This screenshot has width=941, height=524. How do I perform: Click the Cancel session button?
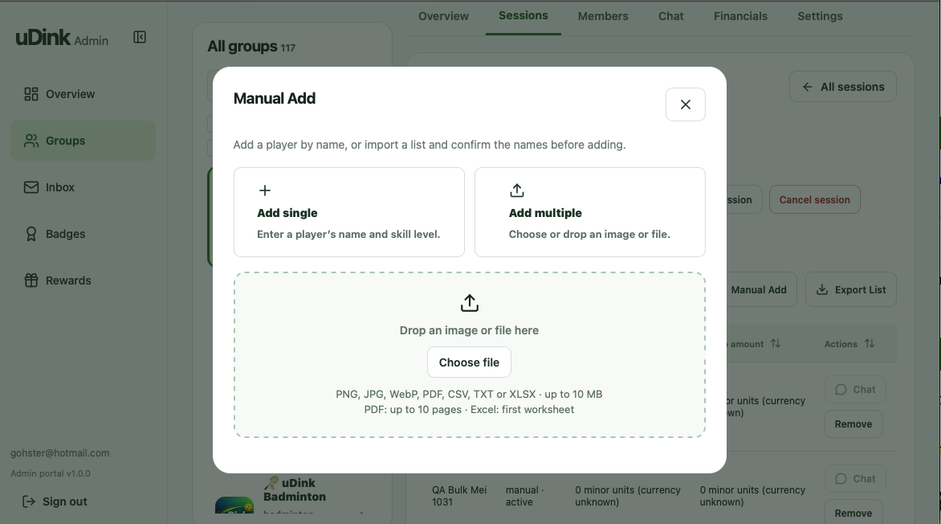814,199
